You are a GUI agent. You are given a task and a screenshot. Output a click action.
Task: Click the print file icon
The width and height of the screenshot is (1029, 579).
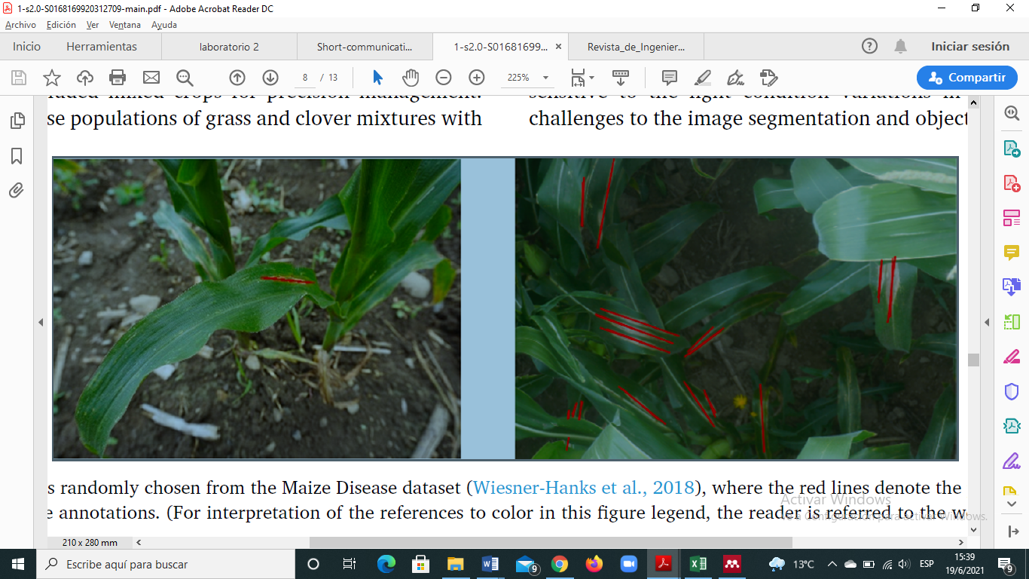tap(118, 78)
